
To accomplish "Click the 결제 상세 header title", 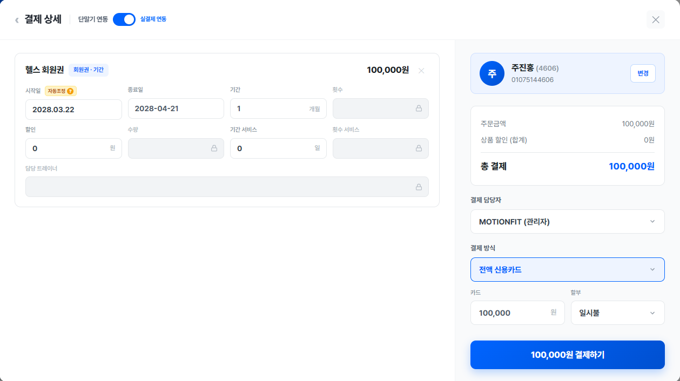I will [x=43, y=19].
